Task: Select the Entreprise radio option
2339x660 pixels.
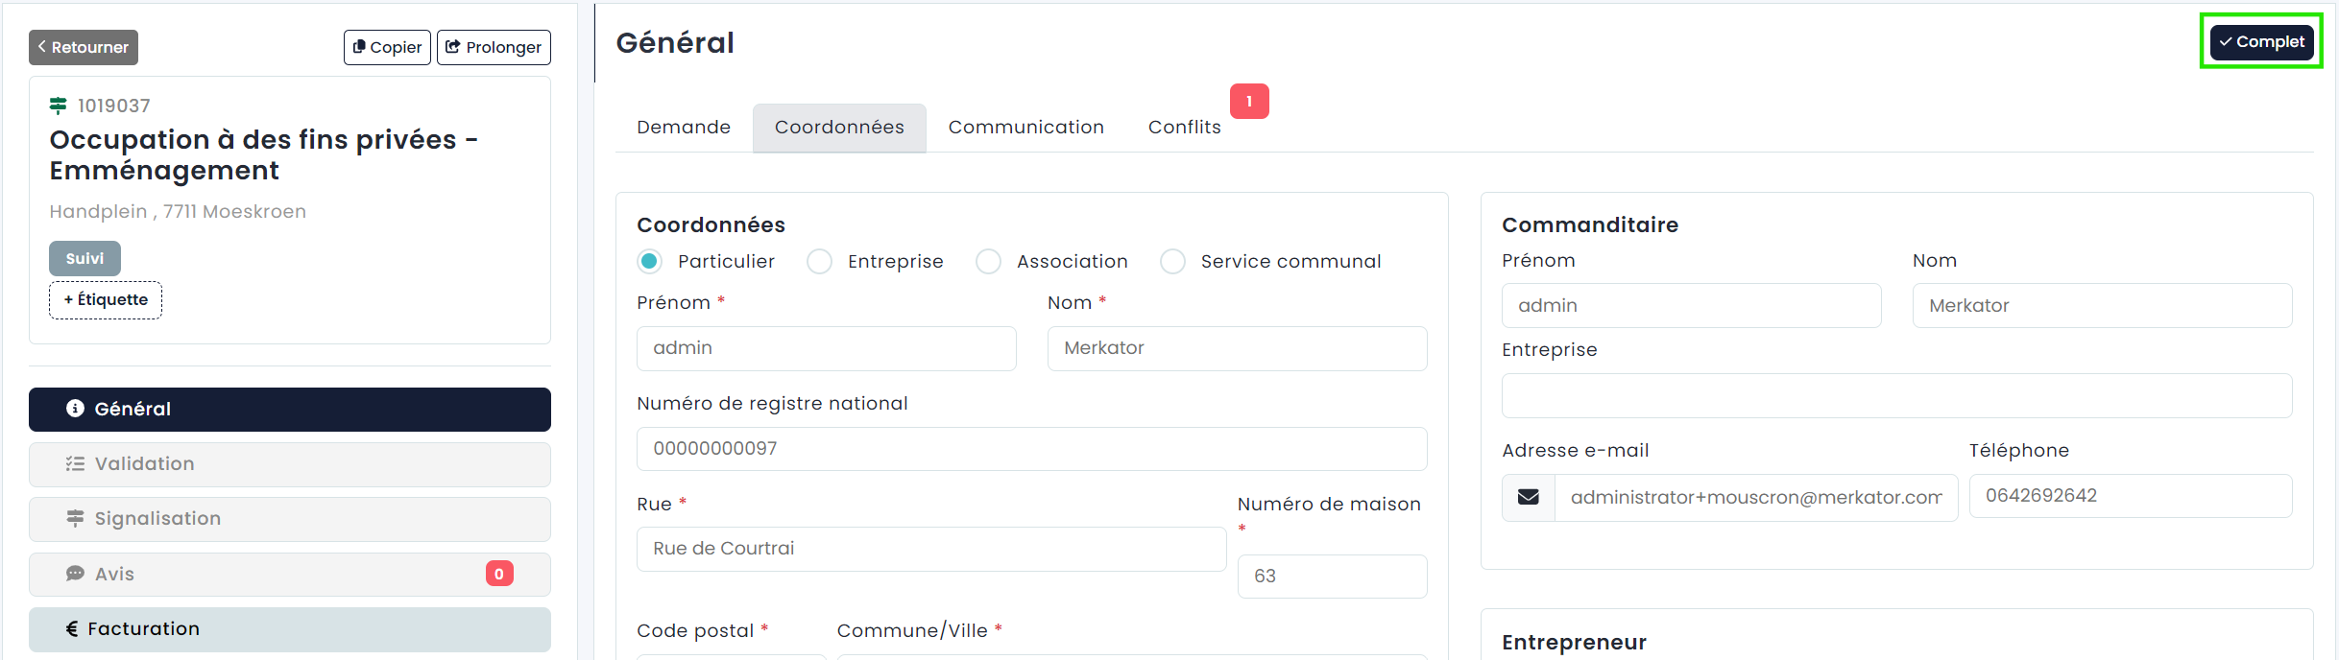Action: coord(819,261)
